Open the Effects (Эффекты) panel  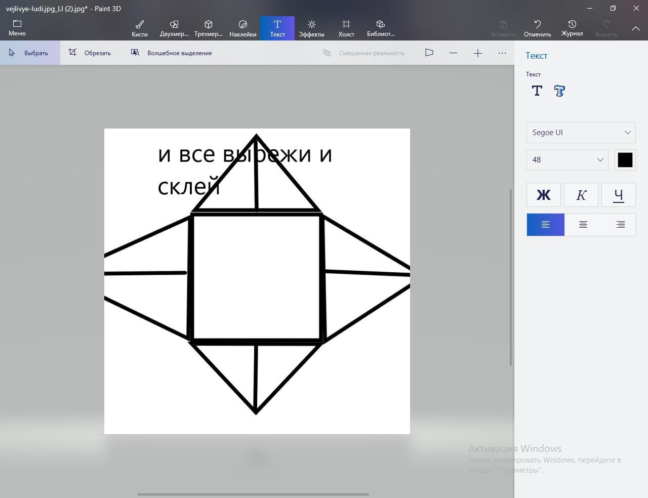click(x=311, y=28)
